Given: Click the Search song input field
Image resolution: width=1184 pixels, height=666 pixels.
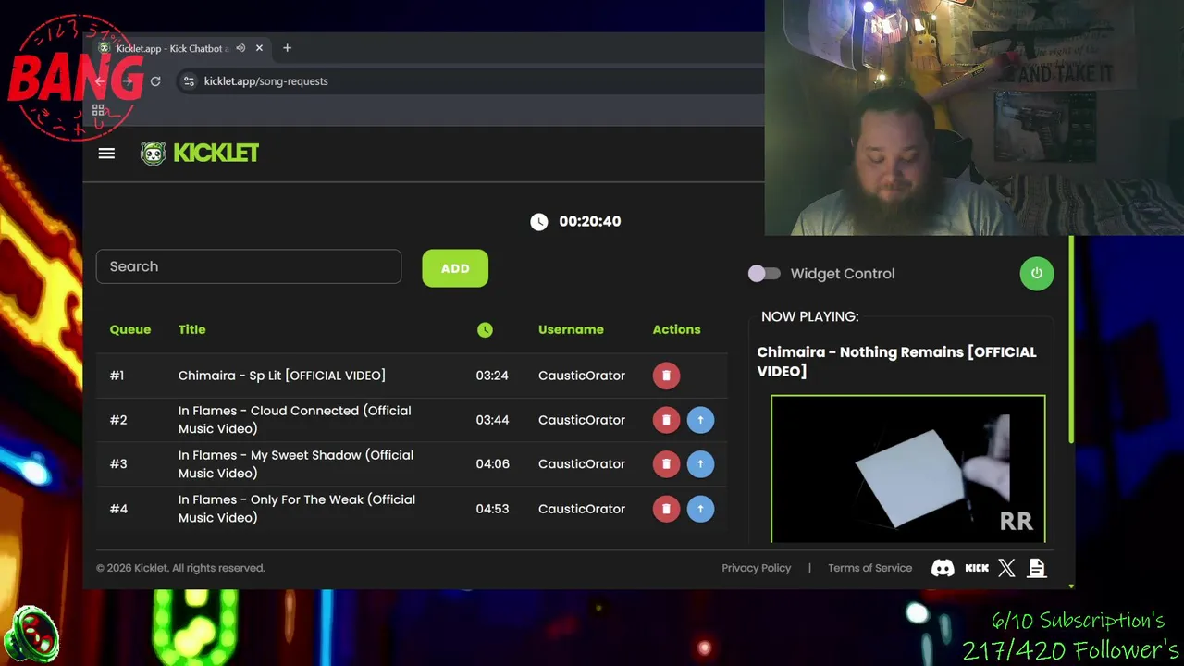Looking at the screenshot, I should [x=249, y=266].
